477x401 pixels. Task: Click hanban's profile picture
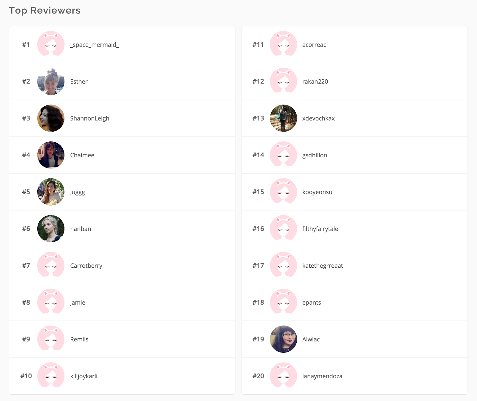(x=51, y=229)
